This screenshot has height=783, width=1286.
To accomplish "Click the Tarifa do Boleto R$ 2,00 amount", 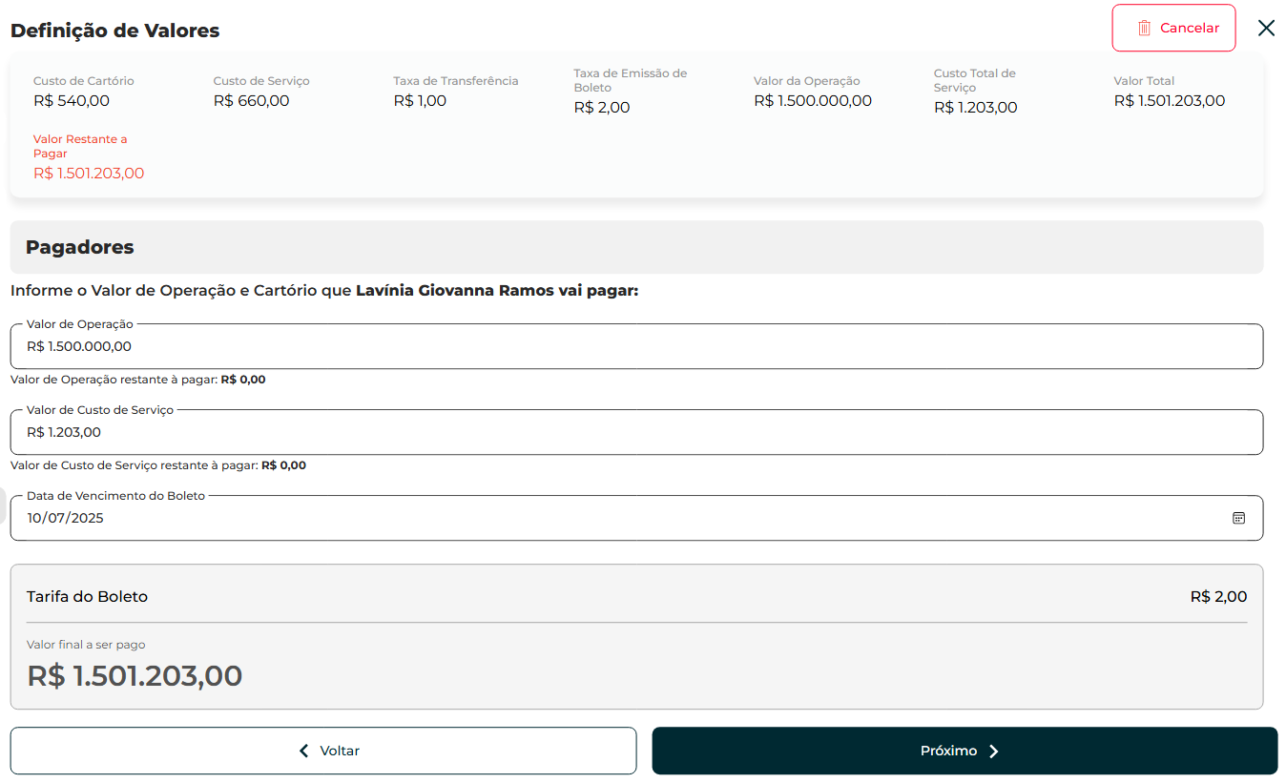I will [x=1218, y=597].
